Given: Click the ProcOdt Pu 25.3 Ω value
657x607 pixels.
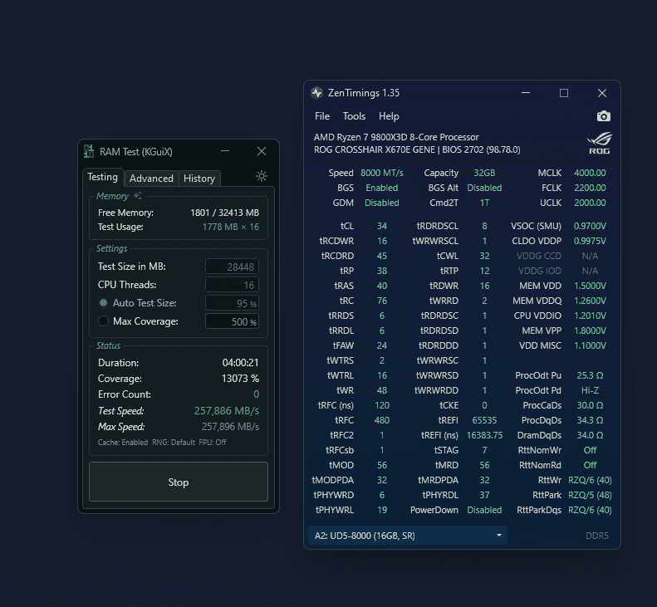Looking at the screenshot, I should click(x=590, y=375).
